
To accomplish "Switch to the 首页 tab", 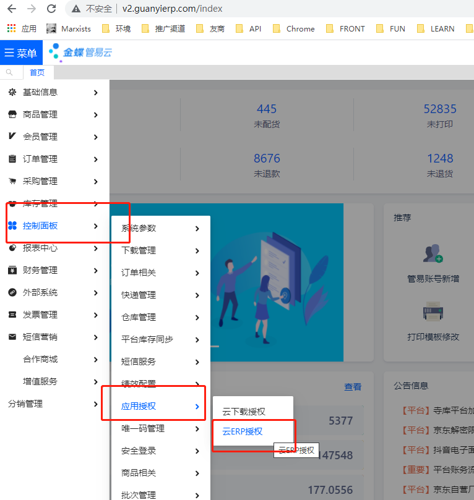I will click(x=37, y=72).
